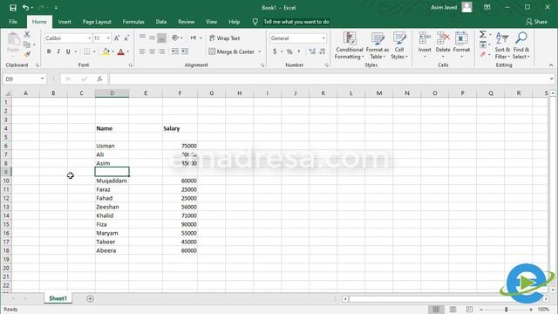Center text horizontally
This screenshot has width=558, height=314.
(x=152, y=51)
